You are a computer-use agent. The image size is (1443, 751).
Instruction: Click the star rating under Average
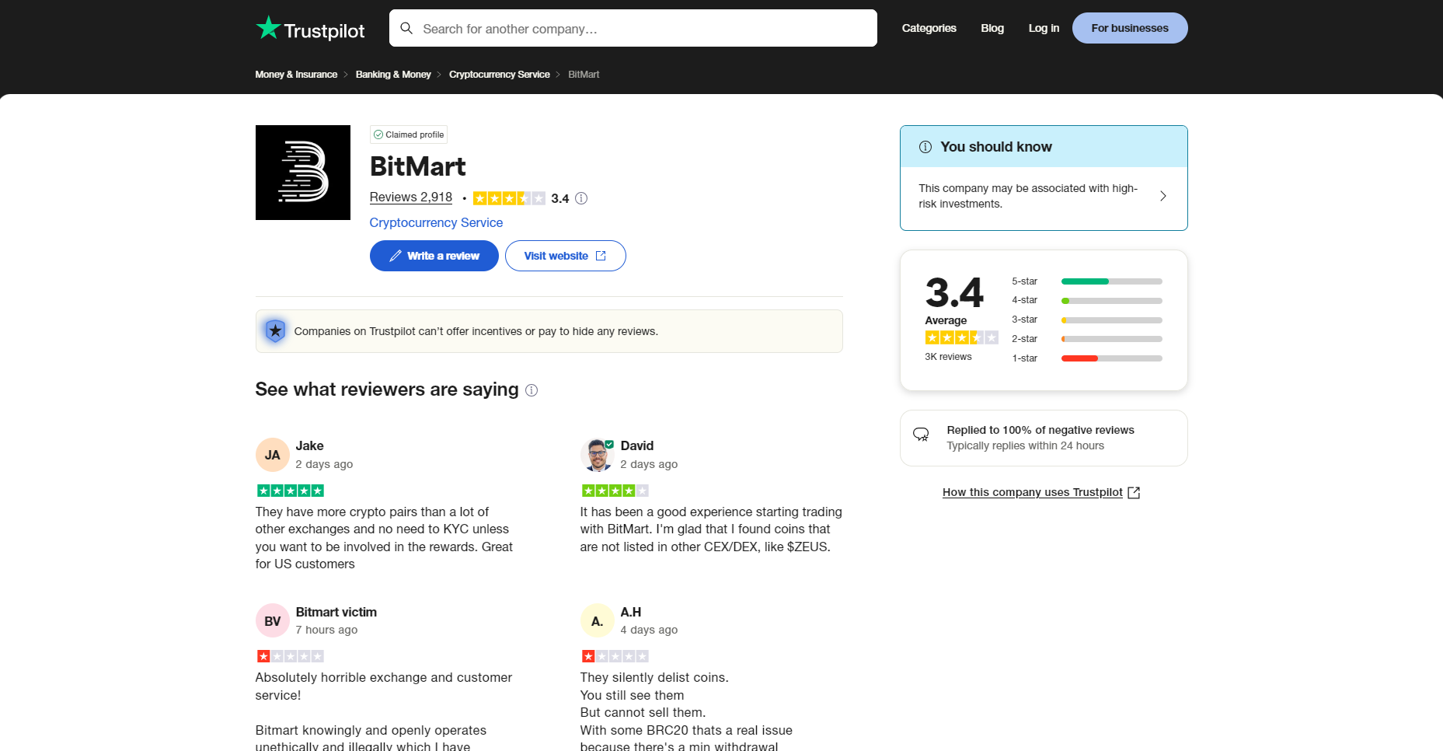tap(961, 337)
